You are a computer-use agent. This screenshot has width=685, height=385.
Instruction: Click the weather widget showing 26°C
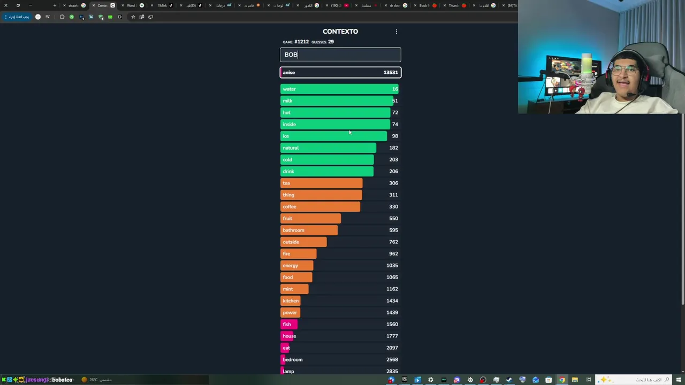click(x=97, y=380)
